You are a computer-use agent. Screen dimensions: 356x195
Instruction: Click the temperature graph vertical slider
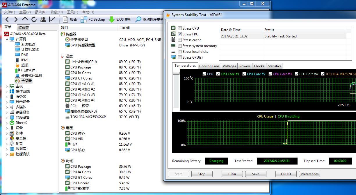click(176, 73)
